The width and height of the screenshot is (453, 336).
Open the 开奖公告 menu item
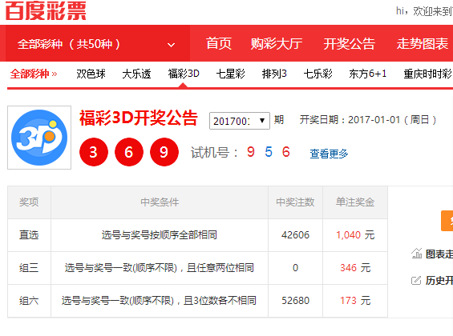click(350, 44)
